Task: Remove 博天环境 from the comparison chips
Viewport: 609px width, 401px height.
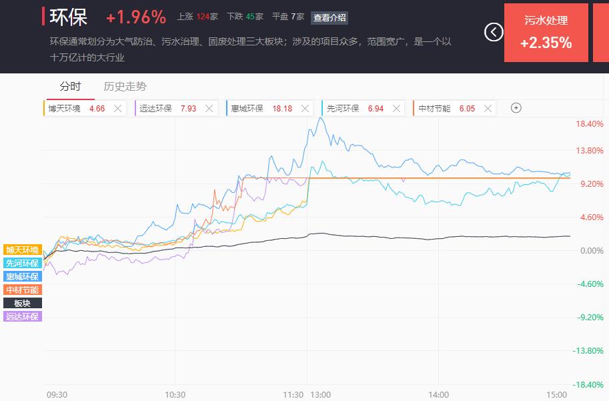Action: coord(117,108)
